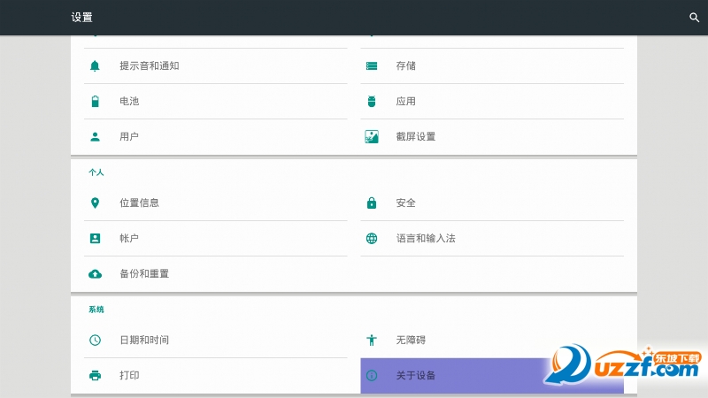Image resolution: width=708 pixels, height=398 pixels.
Task: Click the screenshot settings icon
Action: click(x=372, y=136)
